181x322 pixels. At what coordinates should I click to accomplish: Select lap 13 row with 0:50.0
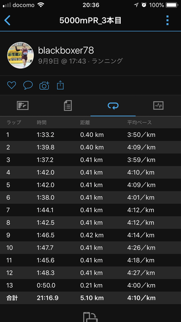click(x=90, y=285)
